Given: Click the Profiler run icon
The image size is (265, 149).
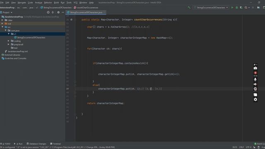Looking at the screenshot, I should point(246,7).
